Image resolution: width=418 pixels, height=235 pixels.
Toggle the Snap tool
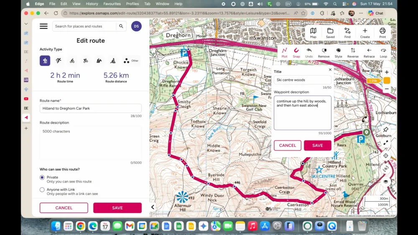pos(296,53)
